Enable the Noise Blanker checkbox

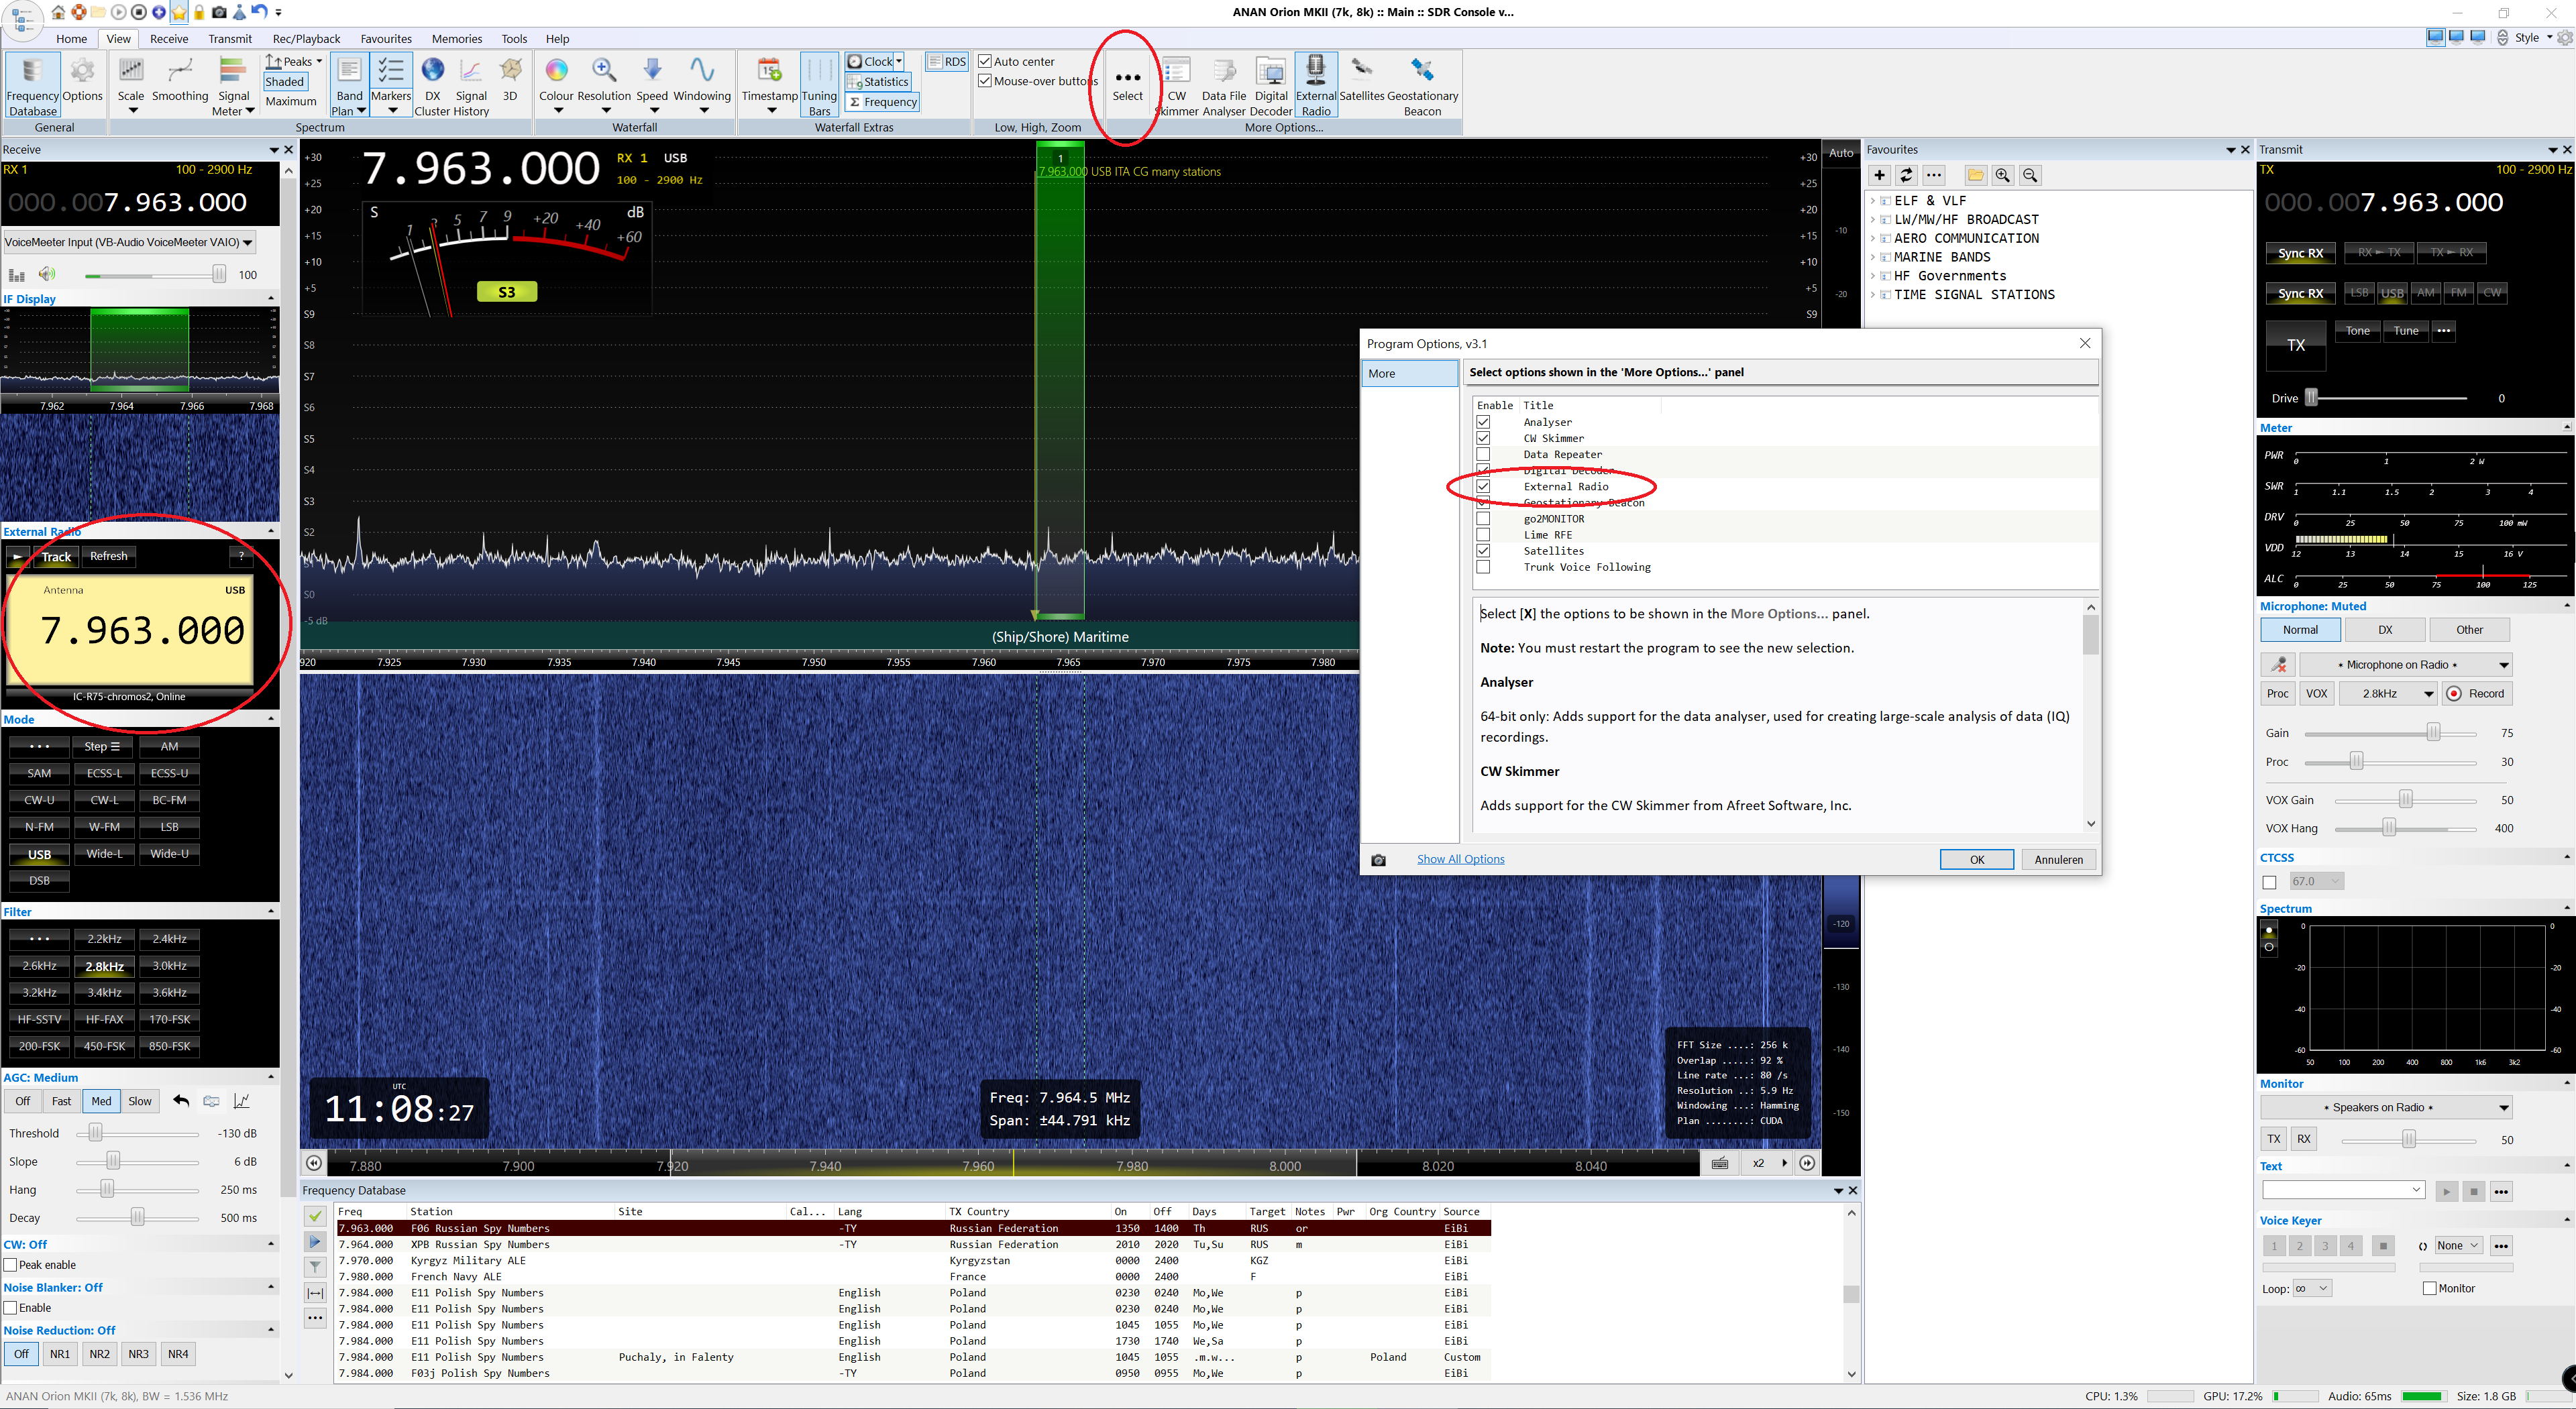pos(11,1308)
